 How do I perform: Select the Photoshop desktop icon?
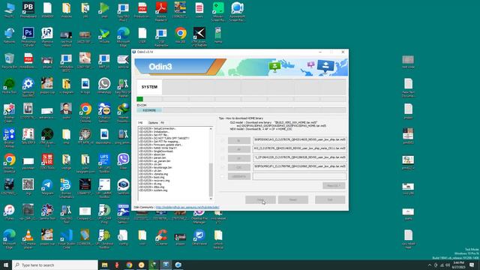pyautogui.click(x=28, y=37)
